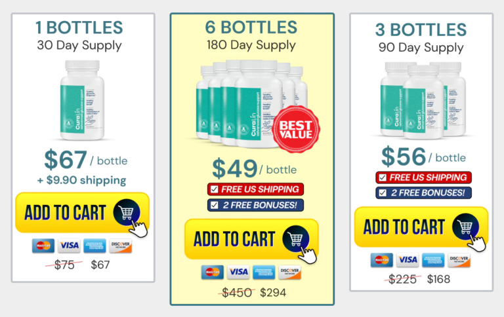This screenshot has height=317, width=504.
Task: Click American Express icon under 1 Bottles offer
Action: click(x=95, y=246)
